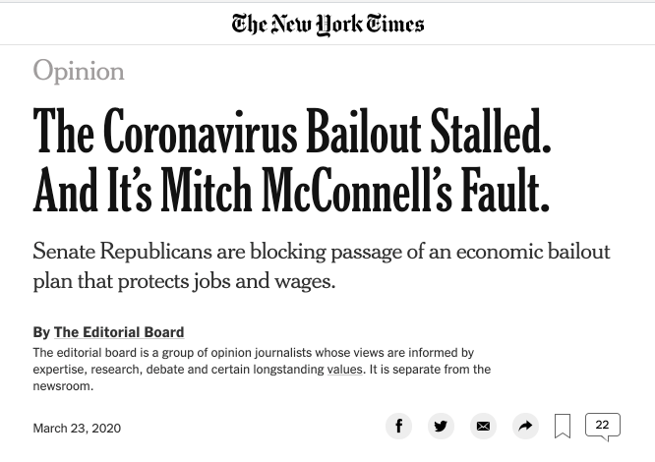Open the 22 comments bubble
The width and height of the screenshot is (655, 462).
tap(602, 426)
